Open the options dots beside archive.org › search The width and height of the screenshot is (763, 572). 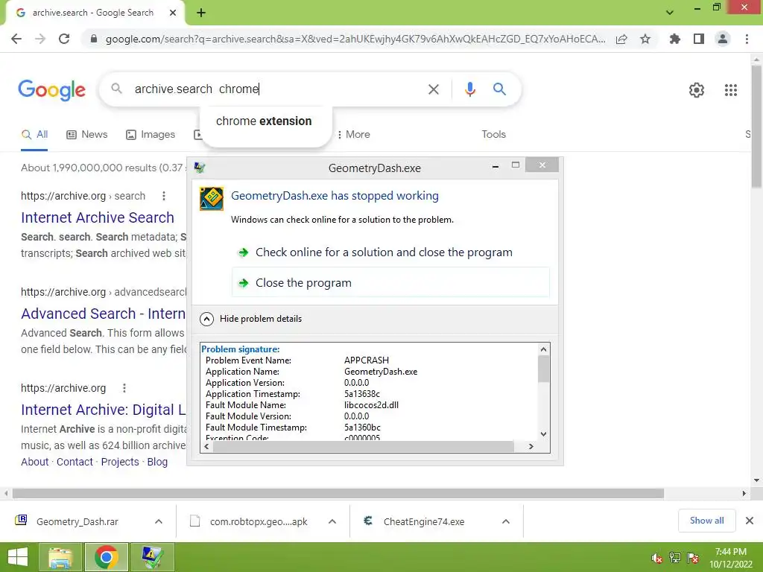pyautogui.click(x=163, y=196)
